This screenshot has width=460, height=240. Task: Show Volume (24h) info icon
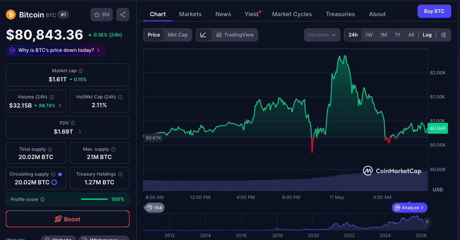[52, 97]
